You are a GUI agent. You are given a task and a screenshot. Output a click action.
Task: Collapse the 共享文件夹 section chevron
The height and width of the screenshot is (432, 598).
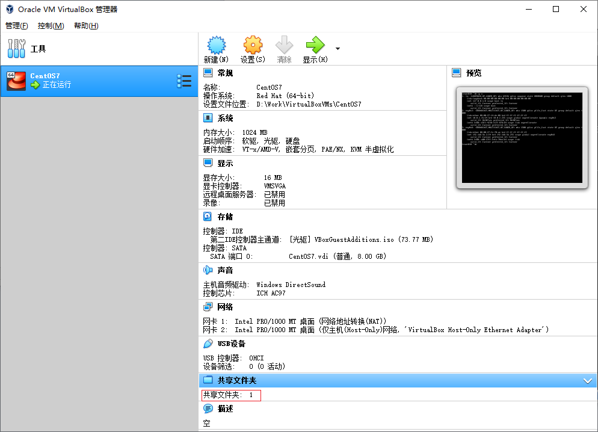(587, 380)
